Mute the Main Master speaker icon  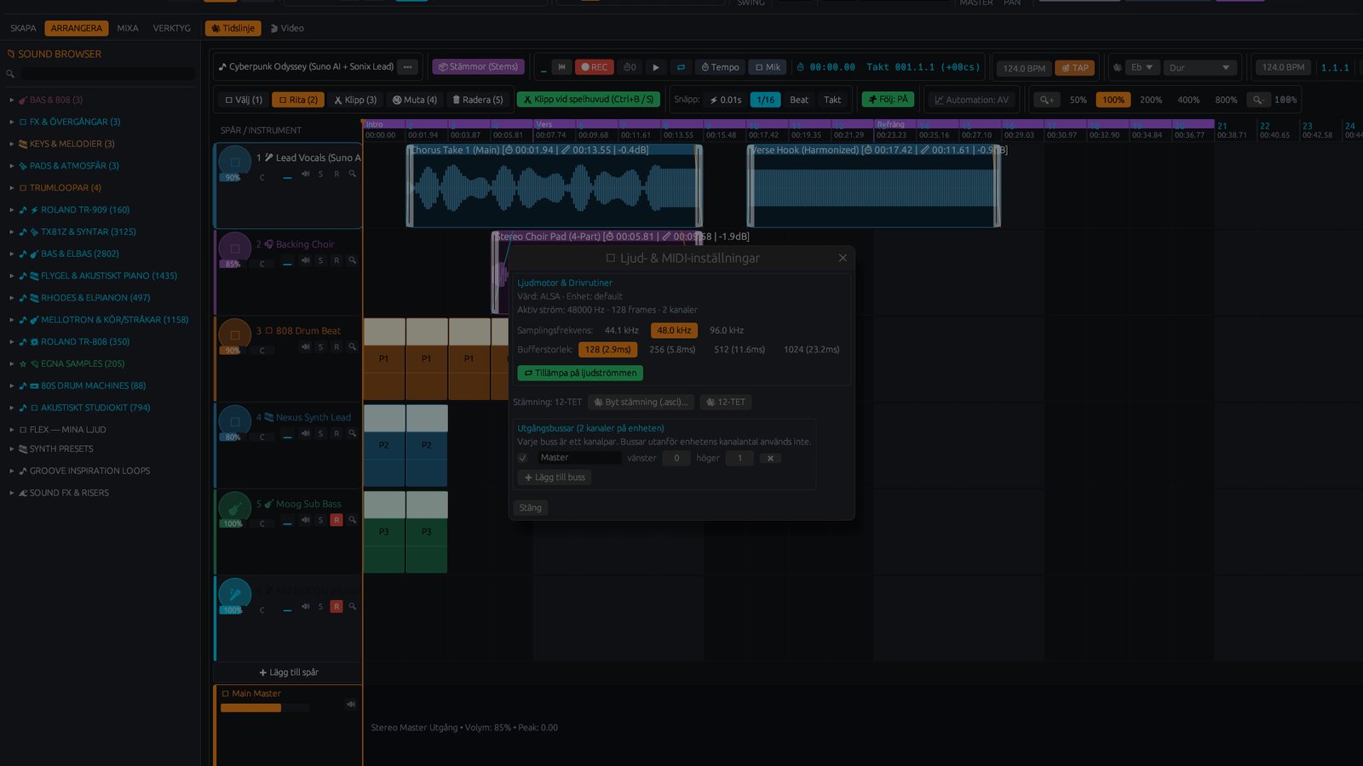click(x=350, y=704)
